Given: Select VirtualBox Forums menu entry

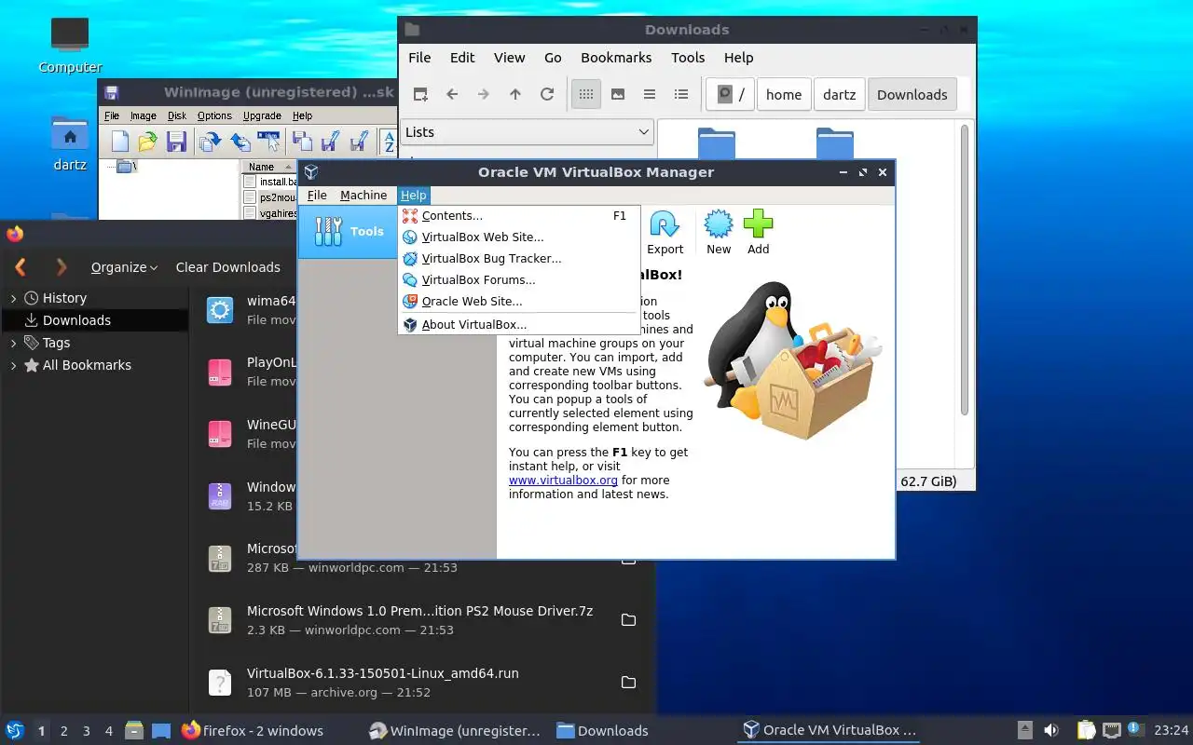Looking at the screenshot, I should 518,280.
